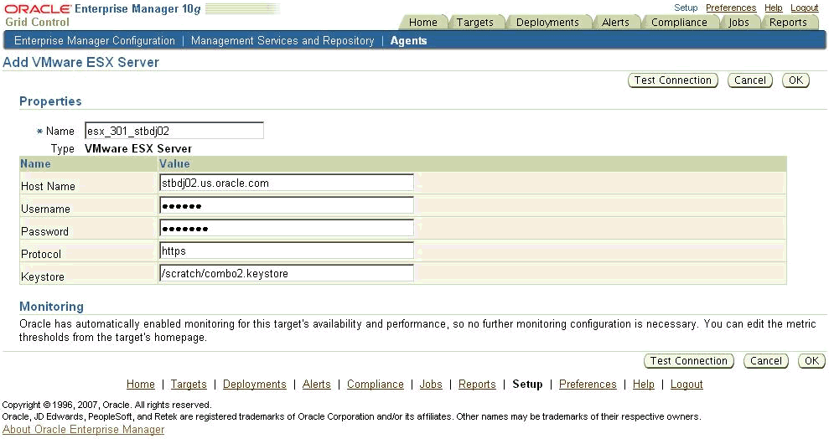The height and width of the screenshot is (439, 829).
Task: Open About Oracle Enterprise Manager link
Action: point(84,430)
